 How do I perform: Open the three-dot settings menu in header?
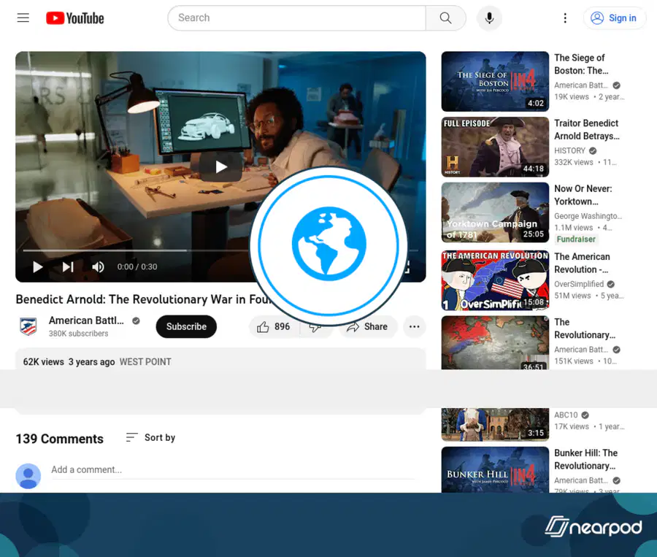(565, 18)
